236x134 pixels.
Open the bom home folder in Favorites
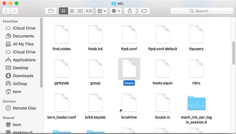click(x=13, y=92)
